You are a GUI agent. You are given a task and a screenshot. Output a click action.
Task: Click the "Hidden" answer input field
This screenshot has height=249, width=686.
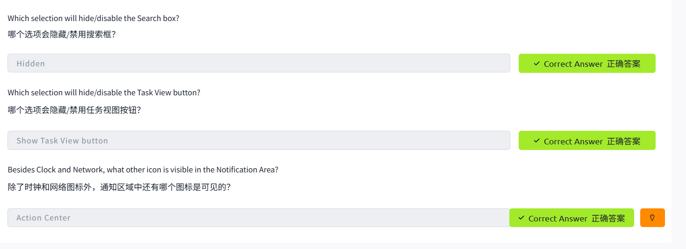tap(258, 63)
